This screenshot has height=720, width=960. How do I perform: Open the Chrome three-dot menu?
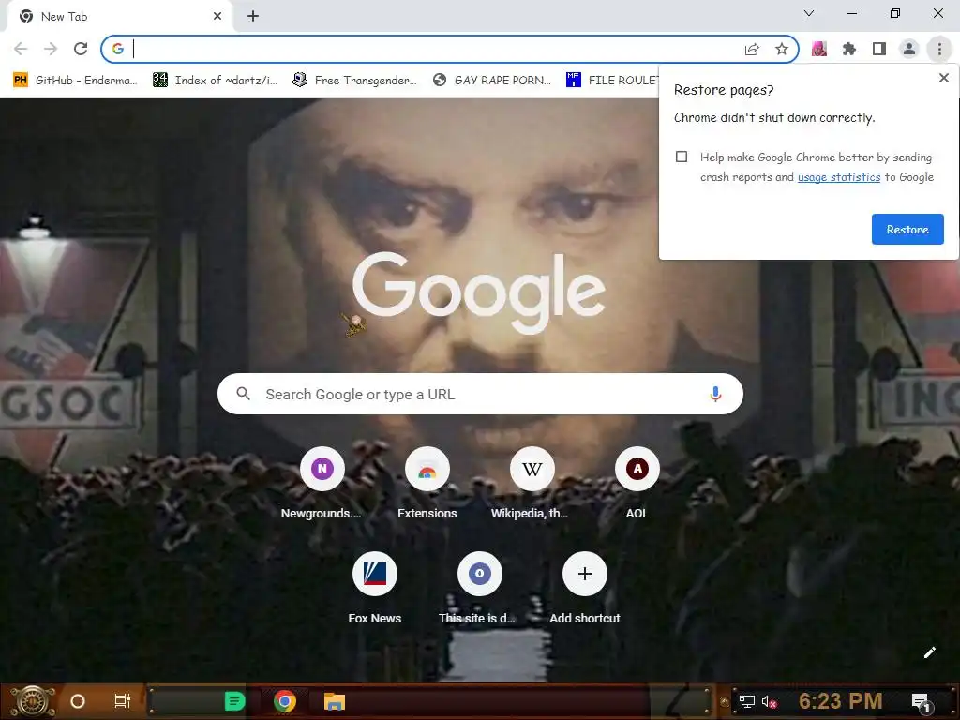pyautogui.click(x=939, y=49)
